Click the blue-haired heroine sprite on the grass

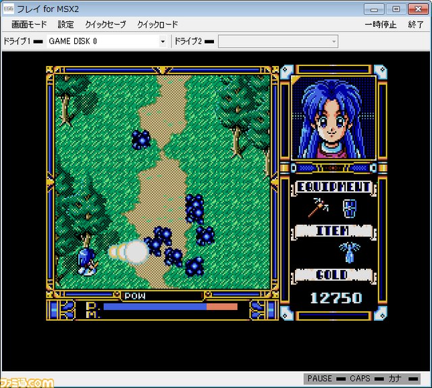(x=87, y=262)
